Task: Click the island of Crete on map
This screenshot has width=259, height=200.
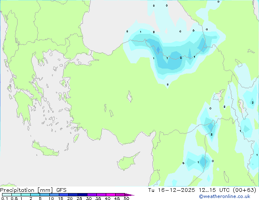Action: point(45,149)
